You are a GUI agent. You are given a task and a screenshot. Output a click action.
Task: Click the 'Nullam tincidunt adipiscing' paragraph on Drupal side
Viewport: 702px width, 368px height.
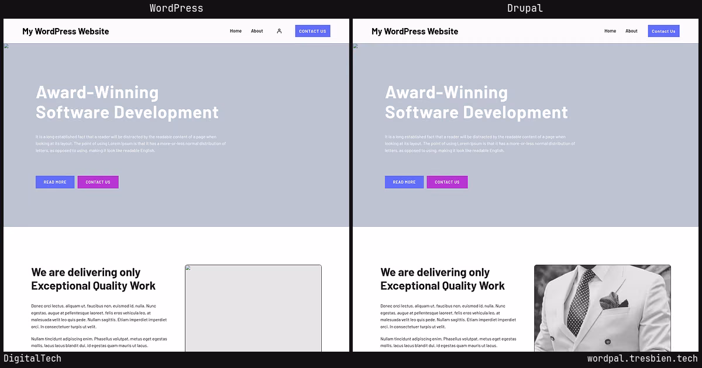(x=448, y=342)
